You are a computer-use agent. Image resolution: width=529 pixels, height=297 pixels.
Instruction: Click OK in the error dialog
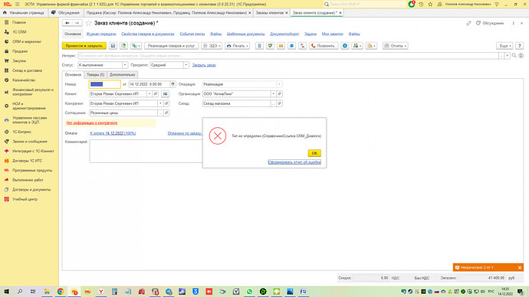[x=314, y=153]
